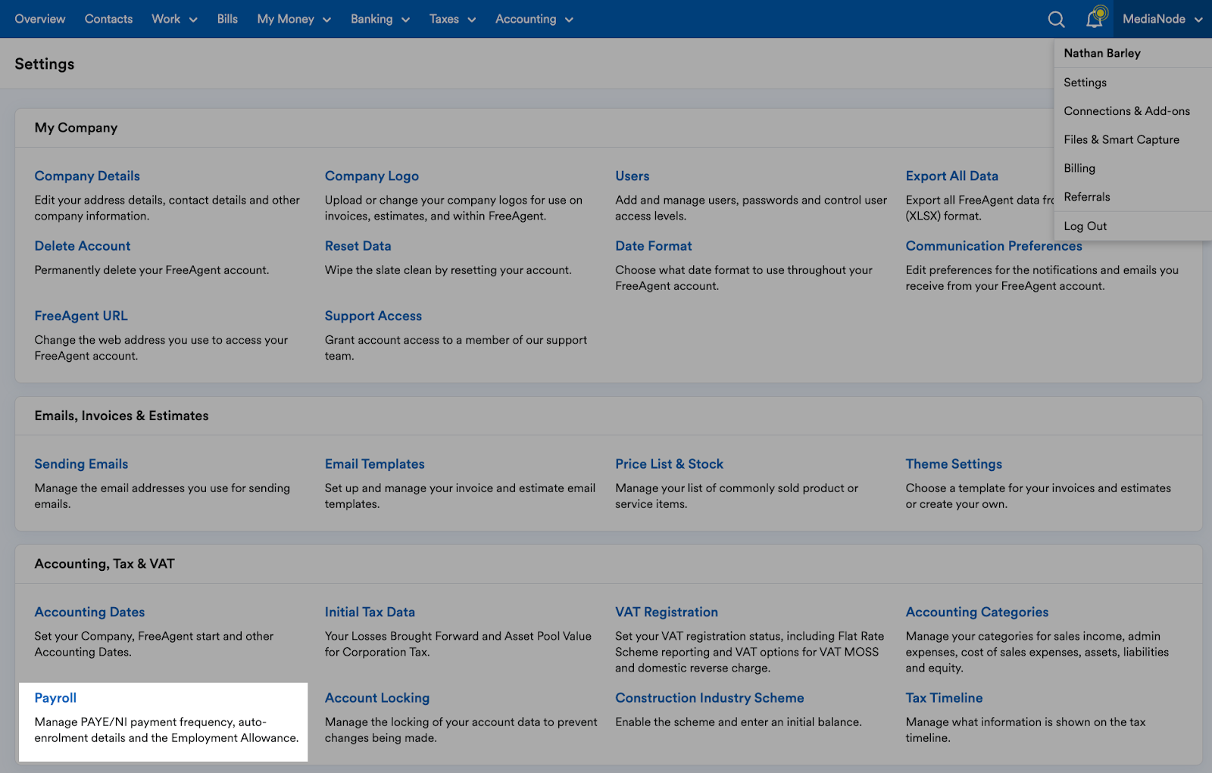Click Nathan Barley user name
This screenshot has height=773, width=1212.
pos(1101,53)
